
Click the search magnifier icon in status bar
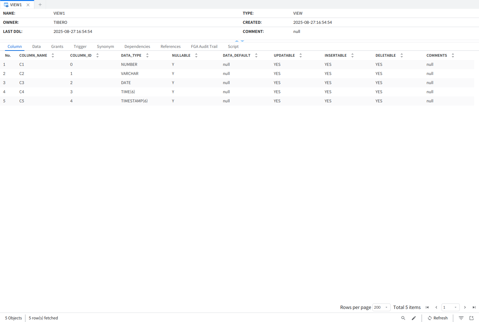tap(403, 318)
